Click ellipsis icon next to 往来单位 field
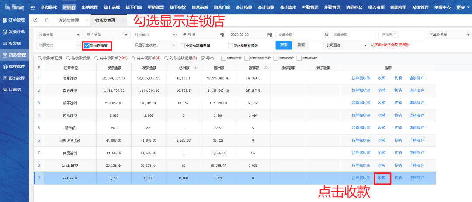472x202 pixels. pyautogui.click(x=175, y=35)
